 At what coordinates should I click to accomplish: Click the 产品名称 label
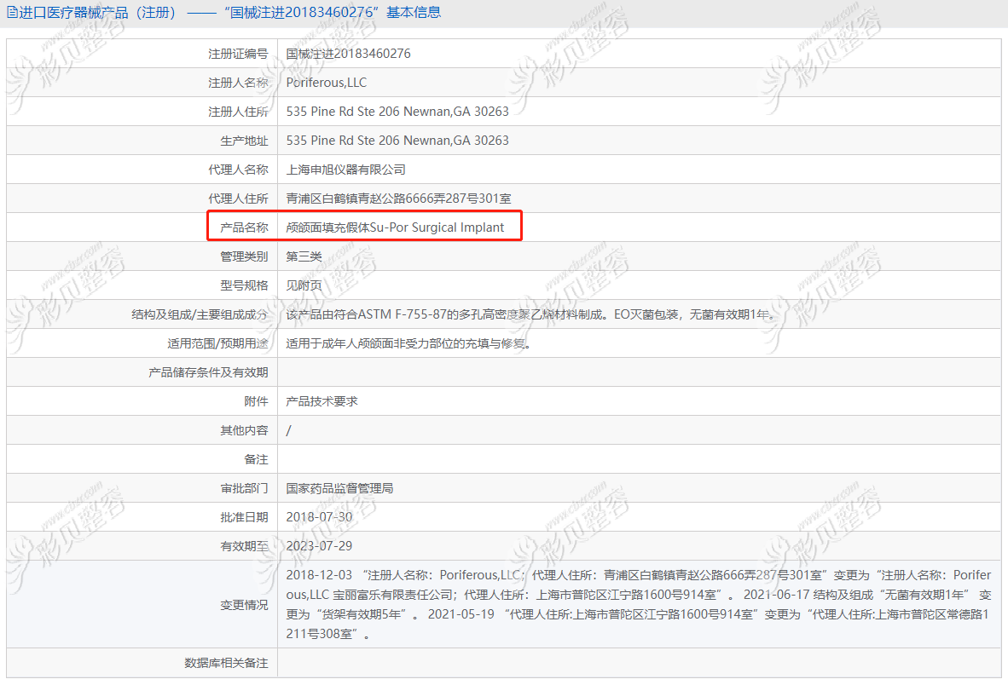coord(244,227)
